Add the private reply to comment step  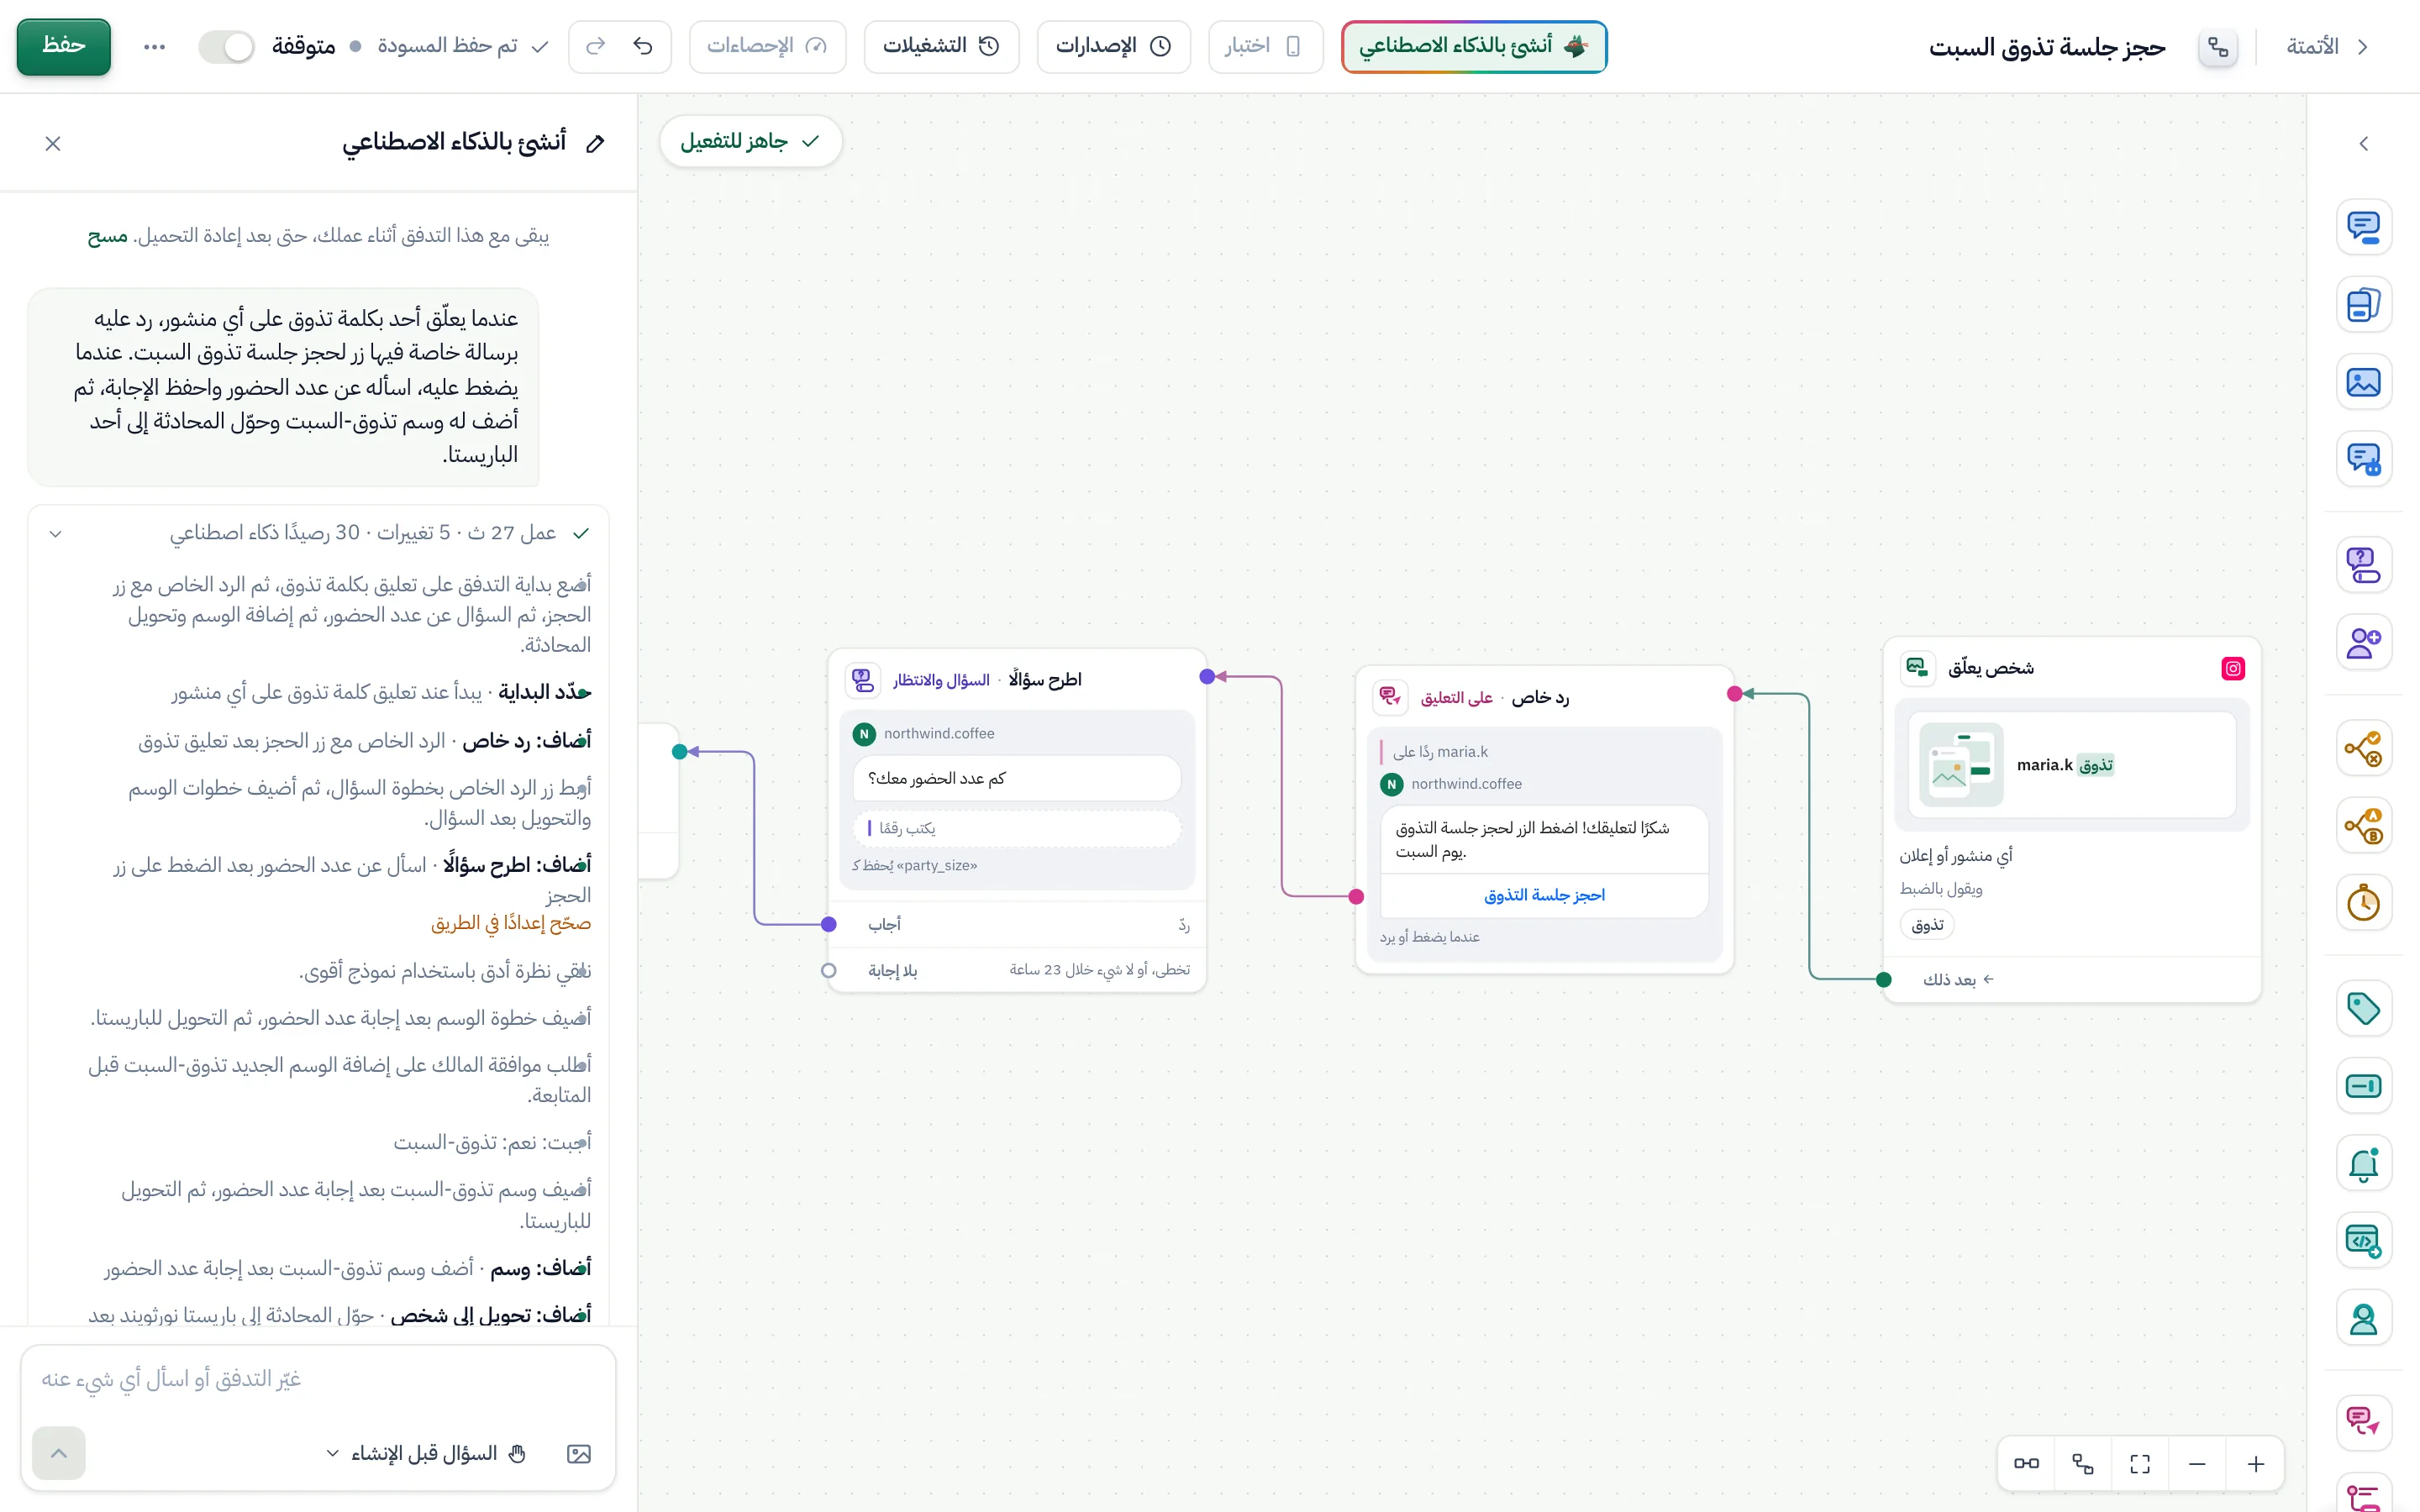2363,1421
